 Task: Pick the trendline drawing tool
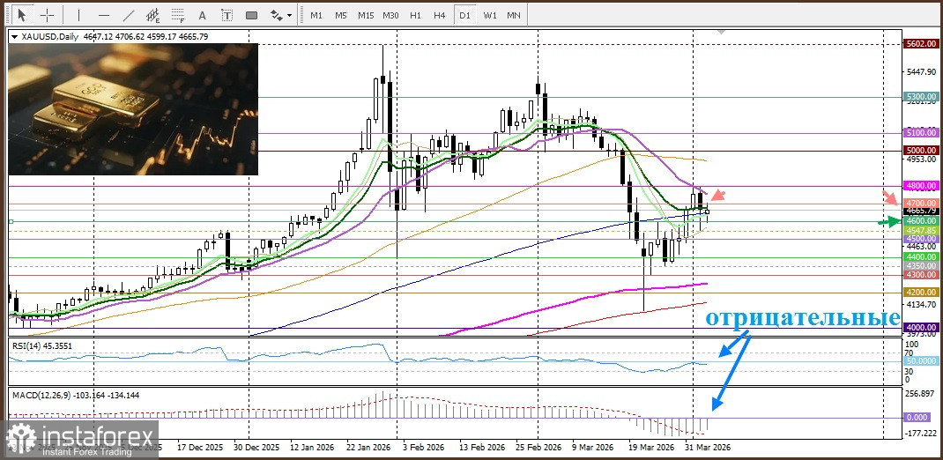pyautogui.click(x=128, y=15)
